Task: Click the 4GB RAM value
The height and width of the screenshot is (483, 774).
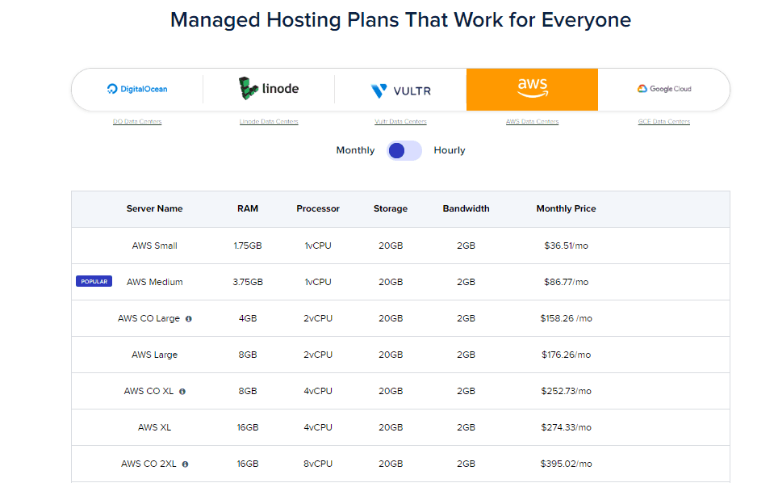Action: [x=248, y=318]
